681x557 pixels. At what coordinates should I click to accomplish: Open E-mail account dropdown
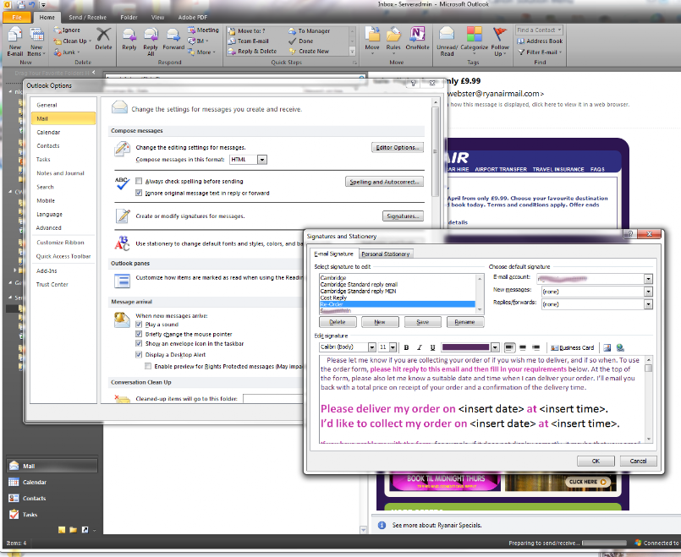(648, 279)
